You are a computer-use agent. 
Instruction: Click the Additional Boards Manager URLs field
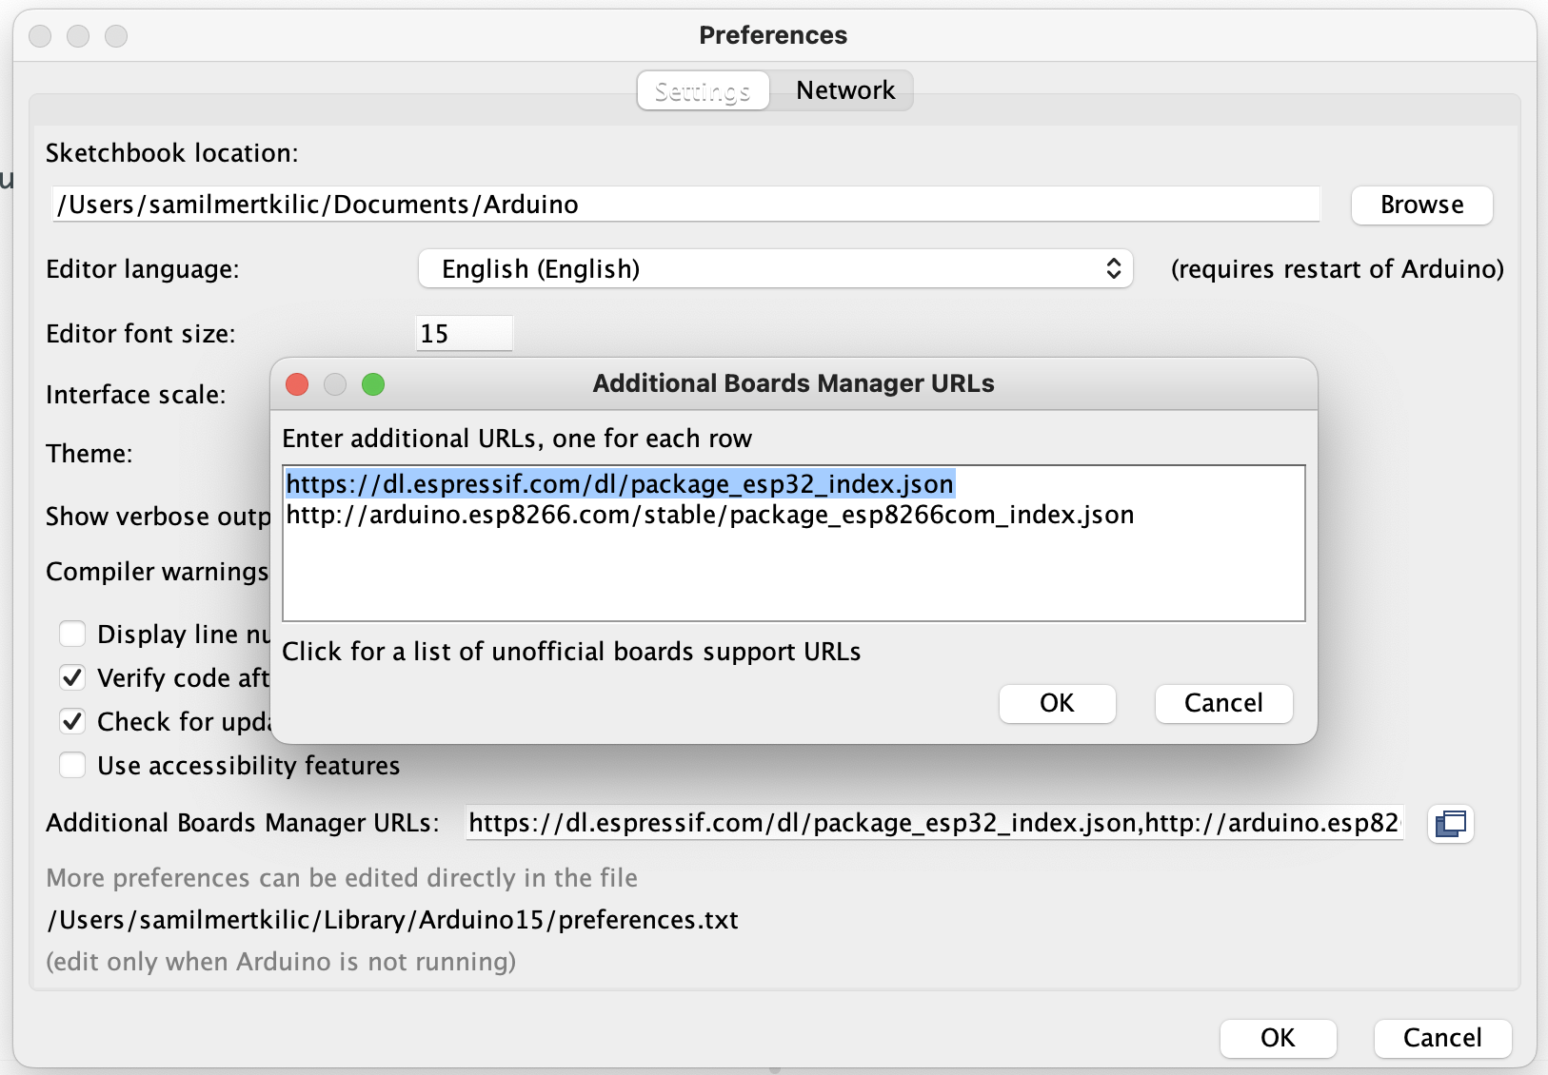[x=933, y=823]
